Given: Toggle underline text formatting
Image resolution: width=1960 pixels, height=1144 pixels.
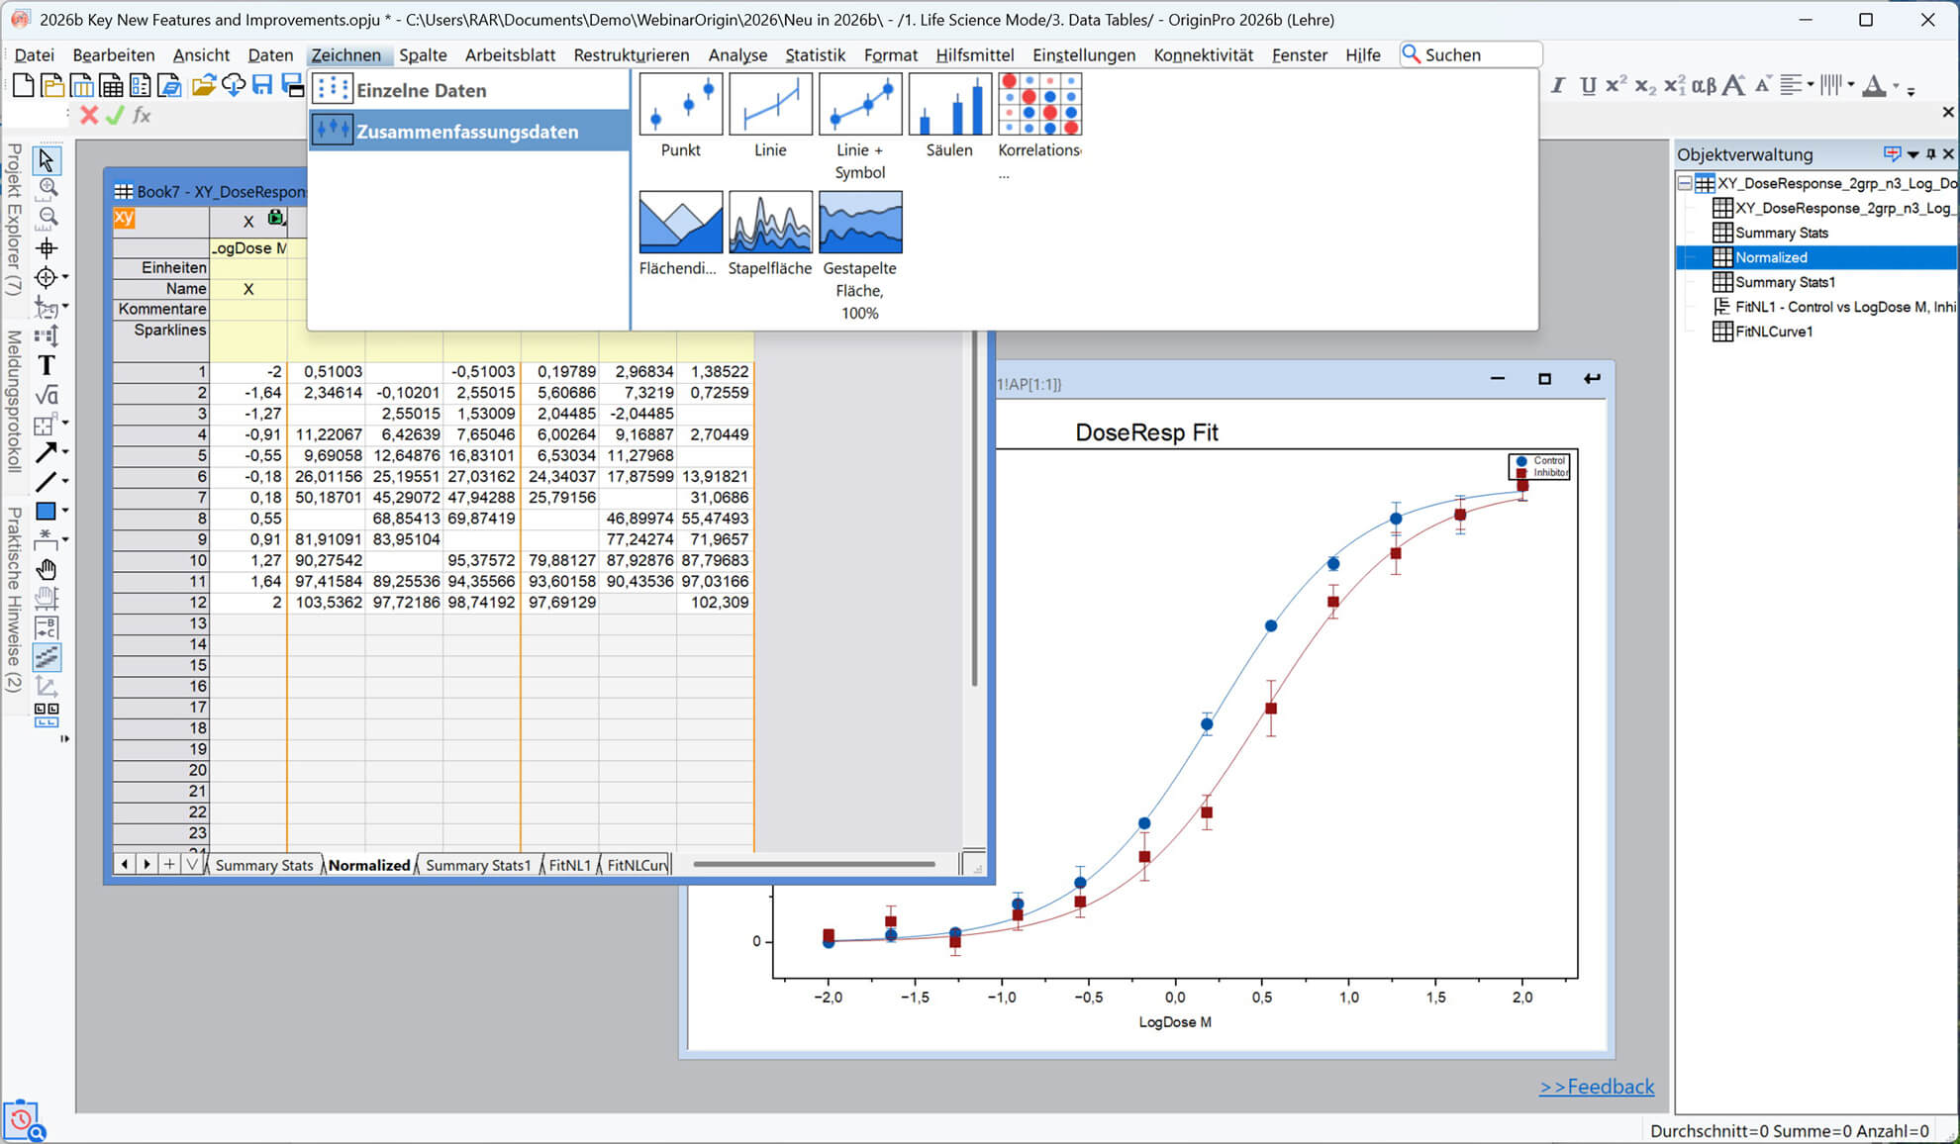Looking at the screenshot, I should click(x=1588, y=86).
